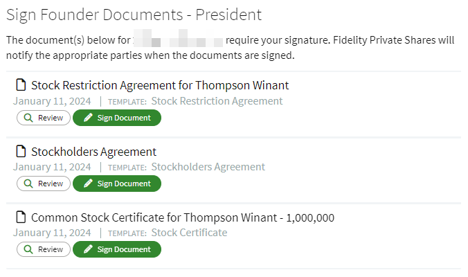The height and width of the screenshot is (277, 468).
Task: Click magnifier icon in Stockholders Agreement Review button
Action: pos(28,184)
